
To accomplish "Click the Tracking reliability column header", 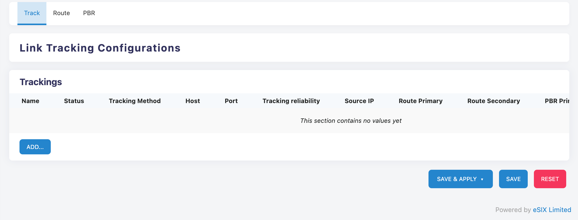I will coord(291,101).
